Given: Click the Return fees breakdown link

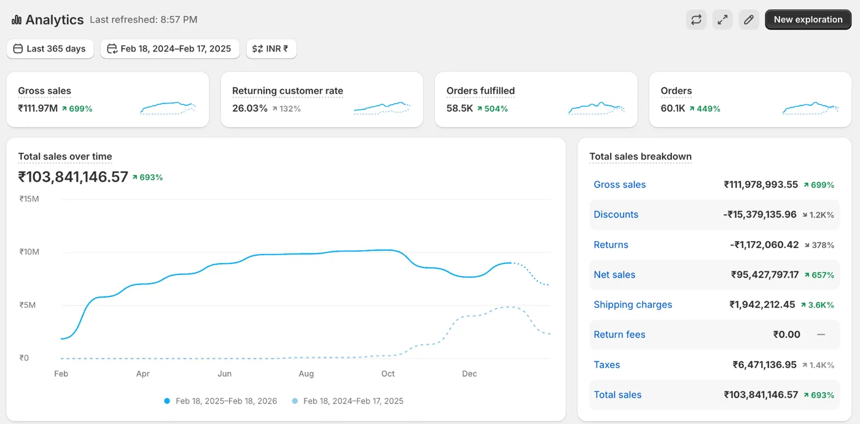Looking at the screenshot, I should [x=620, y=335].
